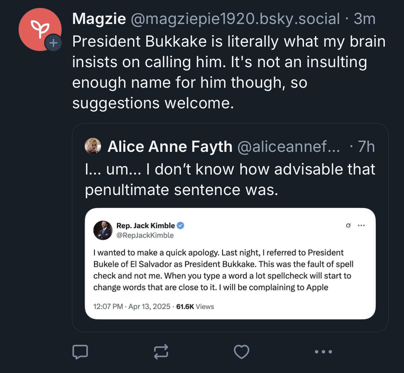Click the truncated @aliceannef handle

pos(289,147)
